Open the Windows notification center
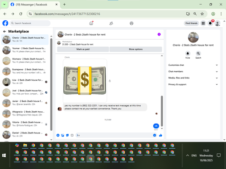 coord(219,155)
